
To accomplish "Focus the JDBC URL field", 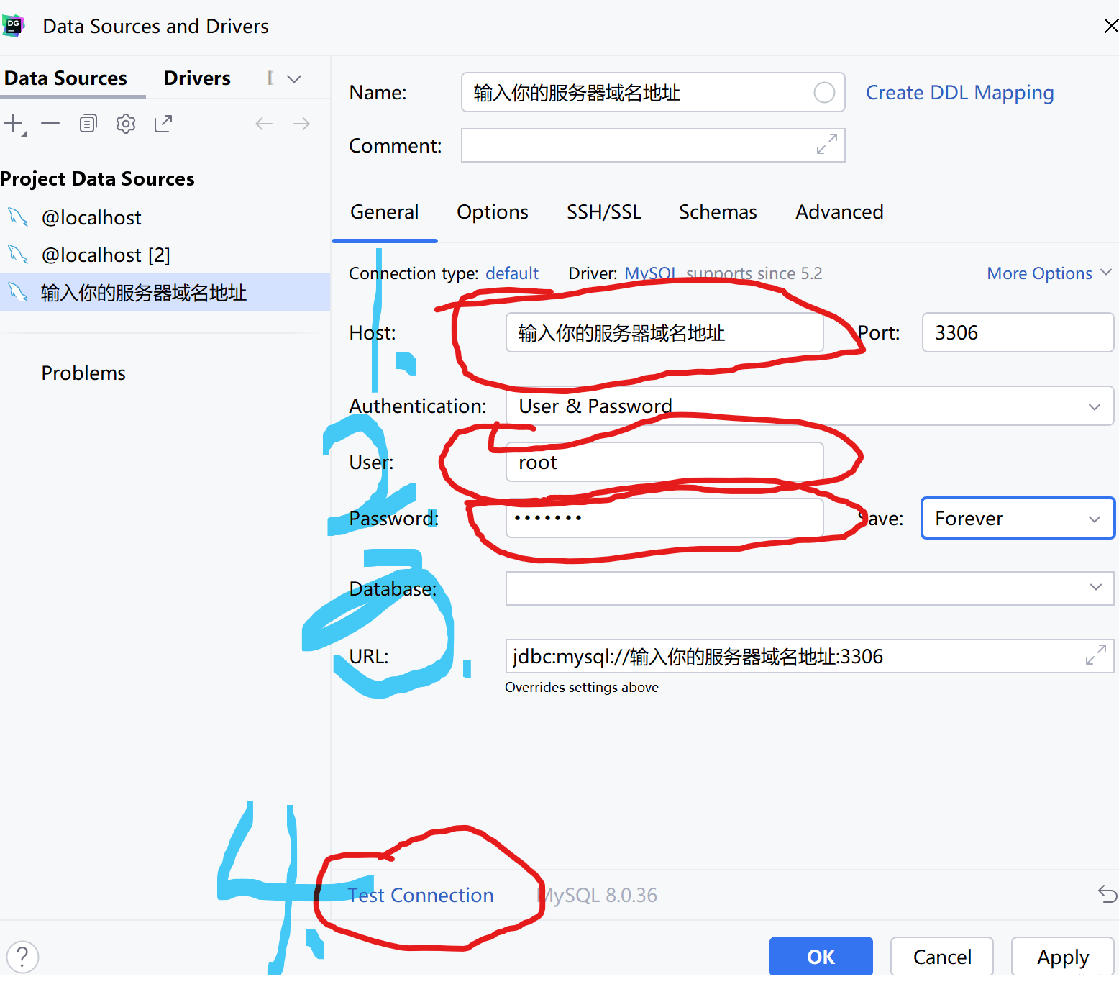I will 810,656.
